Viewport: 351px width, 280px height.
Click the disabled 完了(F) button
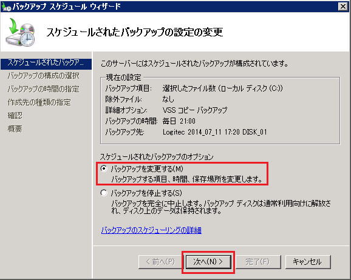click(x=258, y=262)
